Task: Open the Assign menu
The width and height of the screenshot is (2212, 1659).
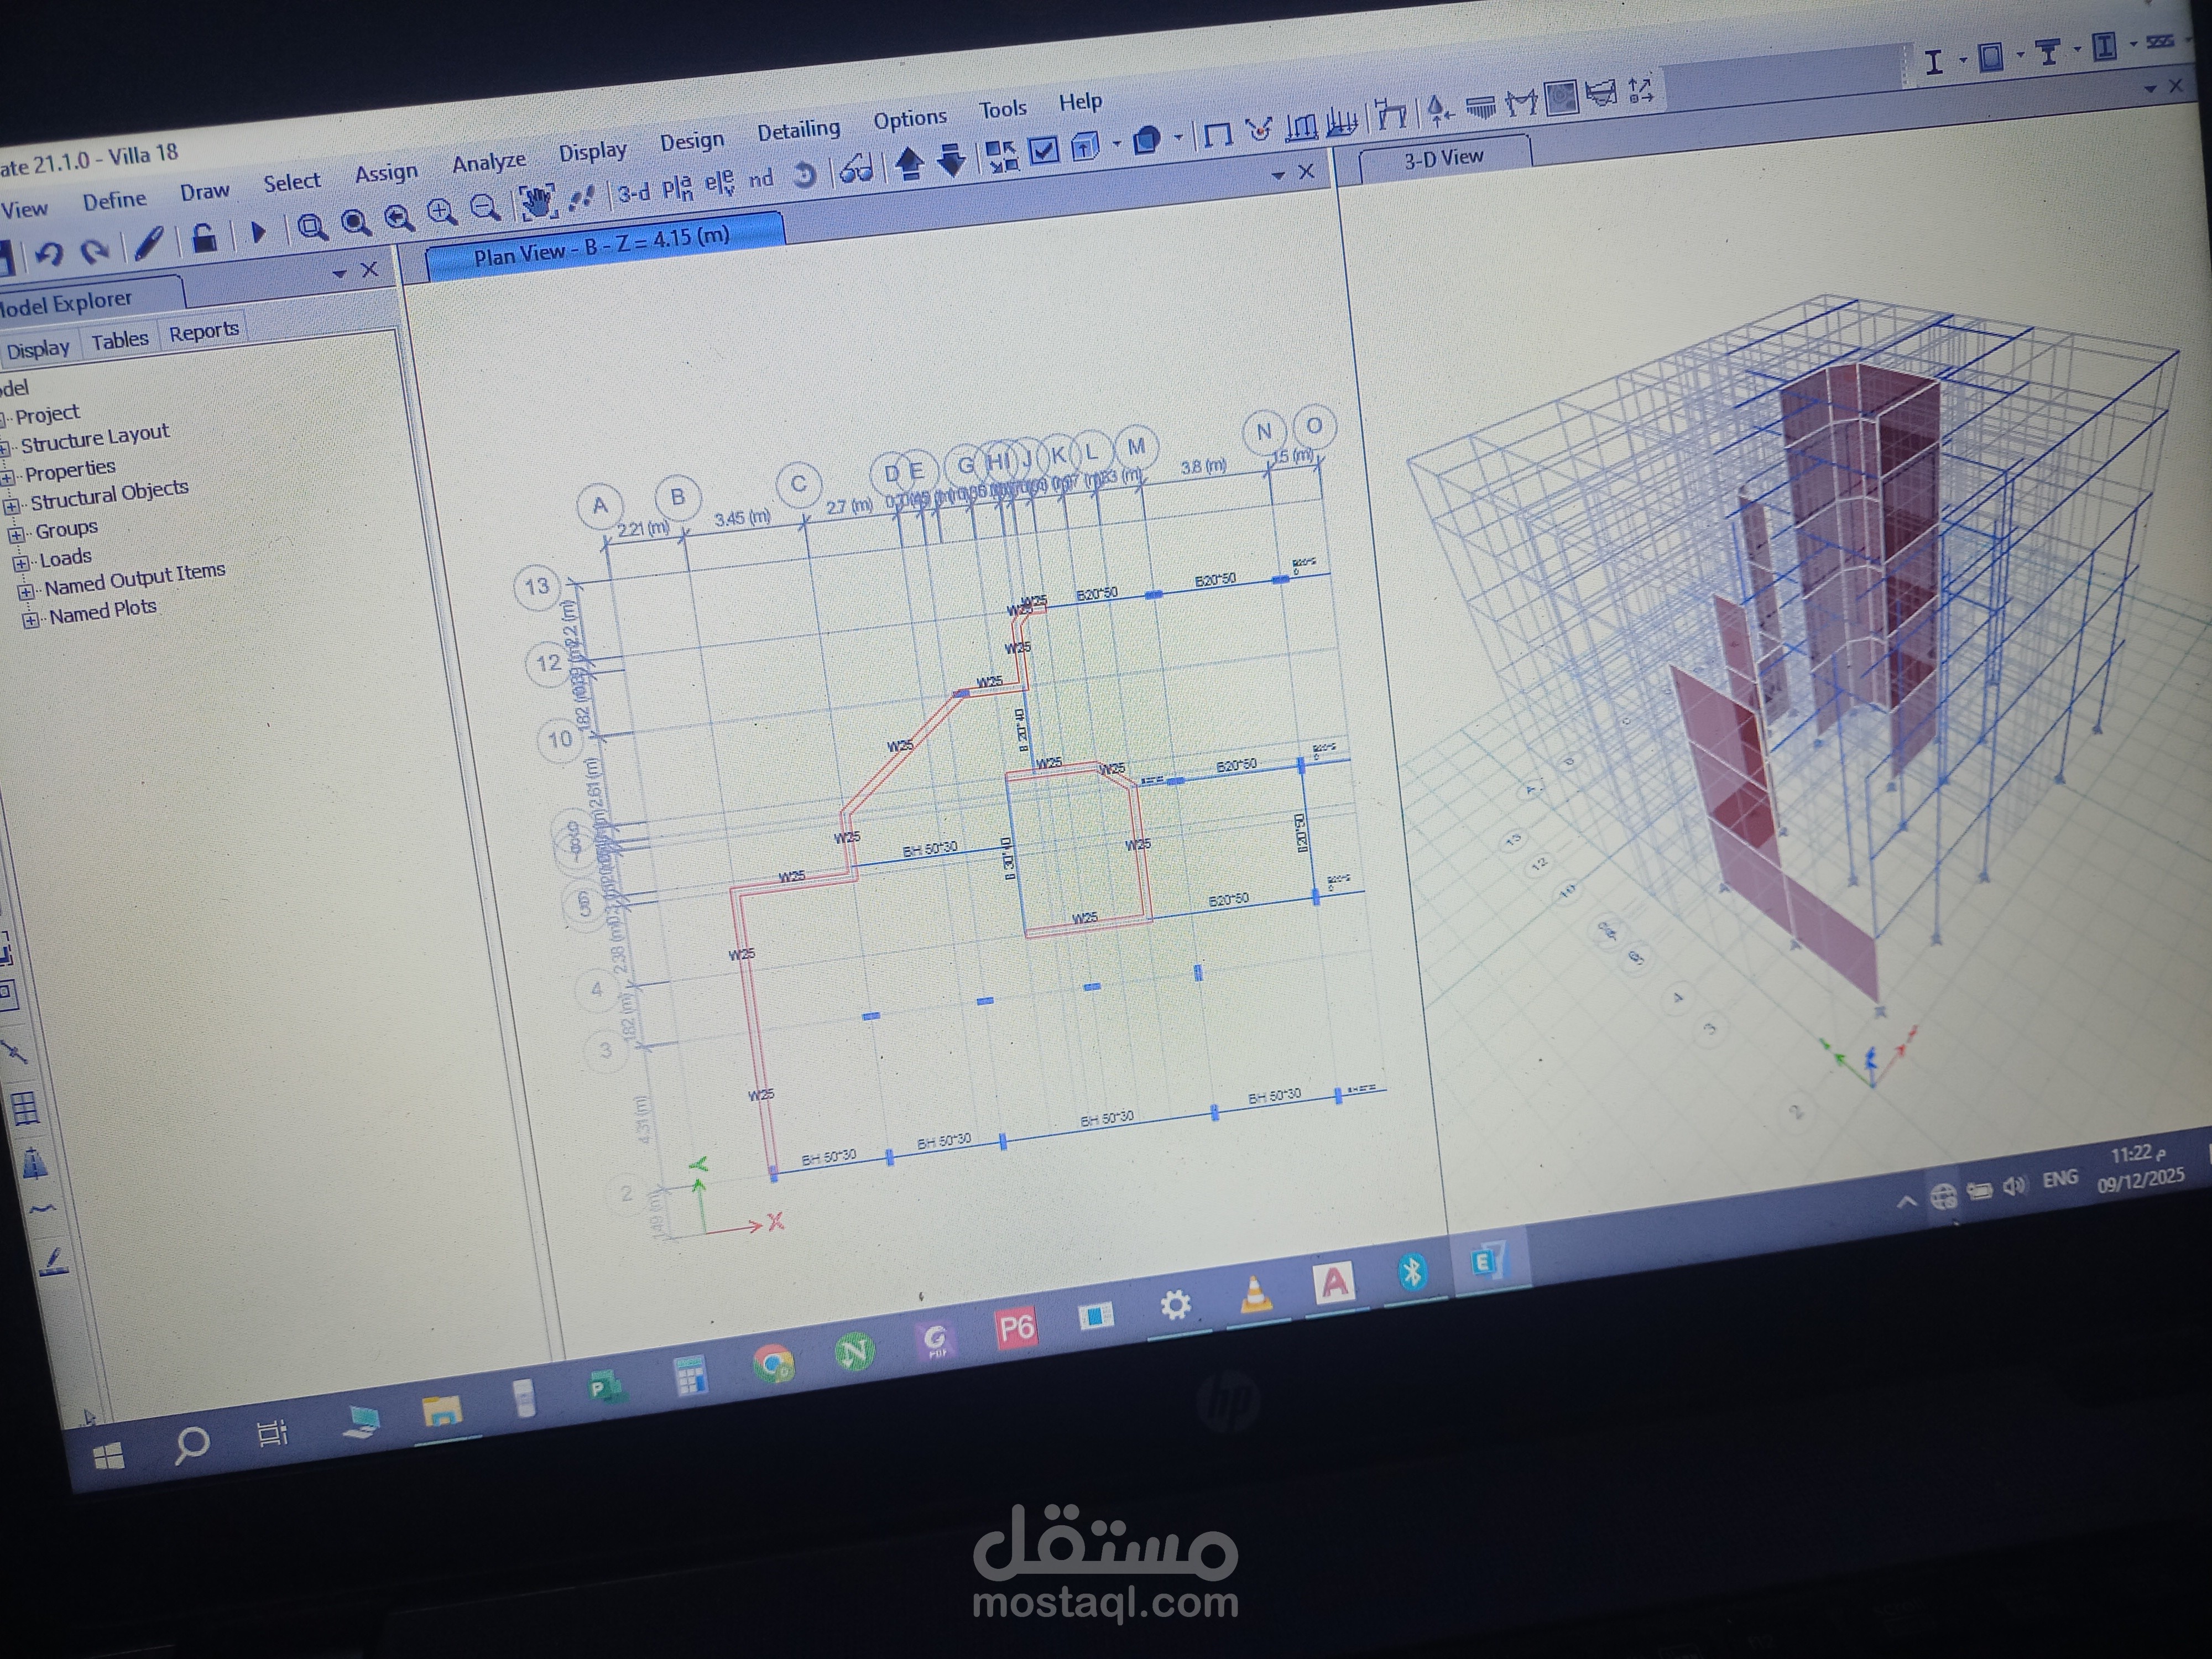Action: click(386, 173)
